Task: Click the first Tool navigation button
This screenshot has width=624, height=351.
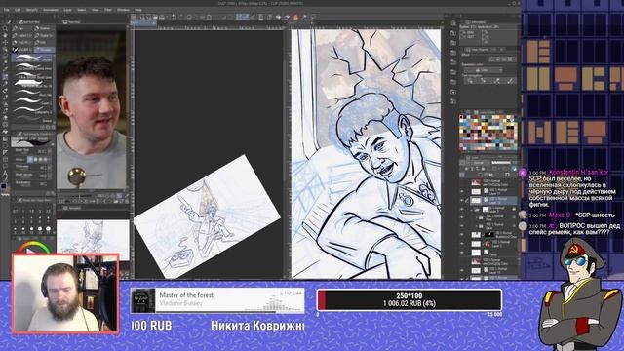Action: click(x=470, y=81)
